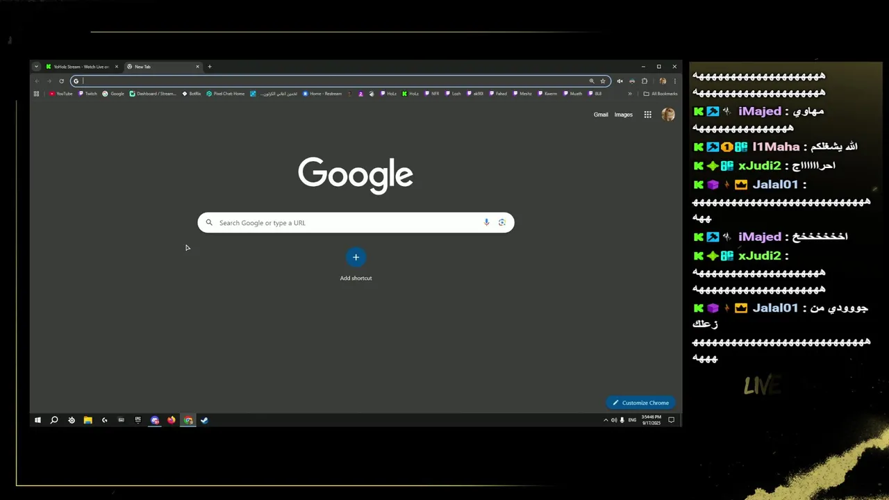Click the Add shortcut plus button
Viewport: 889px width, 500px height.
(x=356, y=258)
